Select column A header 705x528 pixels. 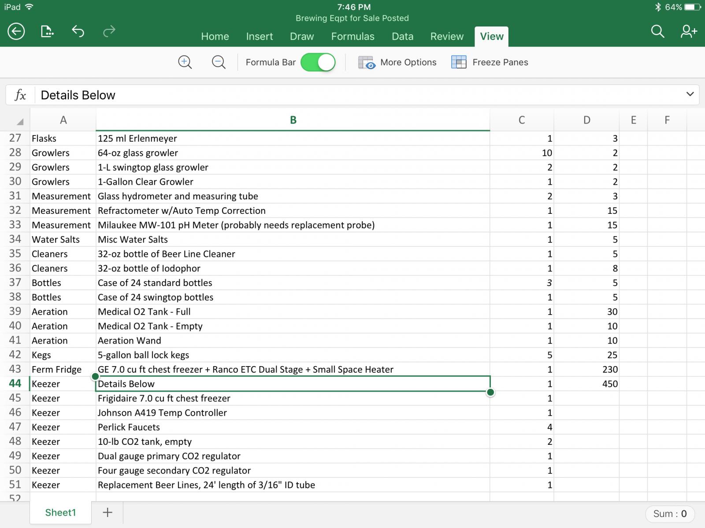tap(63, 120)
